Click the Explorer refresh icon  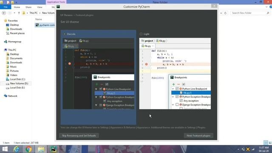(x=225, y=13)
